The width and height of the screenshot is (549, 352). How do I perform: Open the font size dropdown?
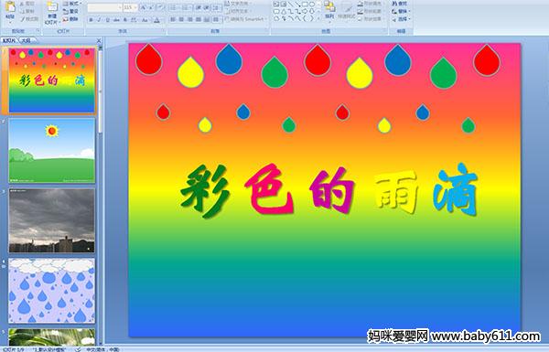pyautogui.click(x=135, y=7)
